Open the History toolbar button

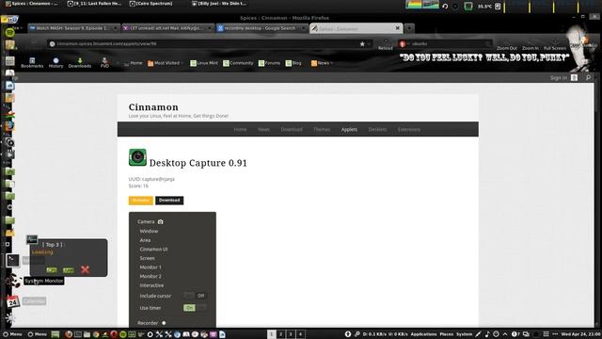[x=55, y=63]
